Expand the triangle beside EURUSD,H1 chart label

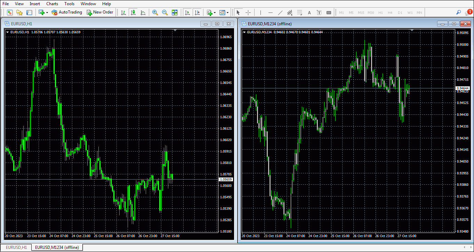(7, 32)
